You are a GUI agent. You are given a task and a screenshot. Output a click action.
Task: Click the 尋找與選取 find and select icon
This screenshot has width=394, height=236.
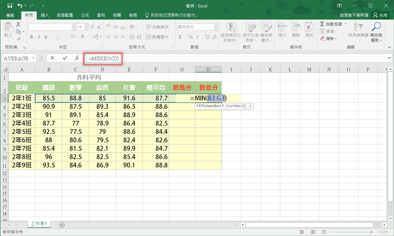[376, 30]
